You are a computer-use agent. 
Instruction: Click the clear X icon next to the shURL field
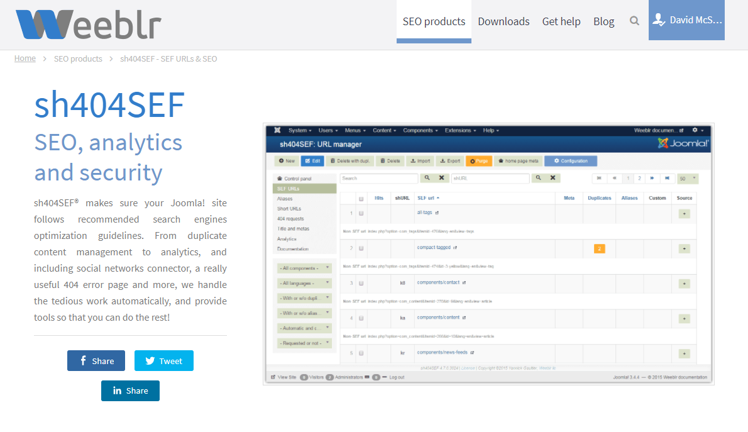click(553, 178)
